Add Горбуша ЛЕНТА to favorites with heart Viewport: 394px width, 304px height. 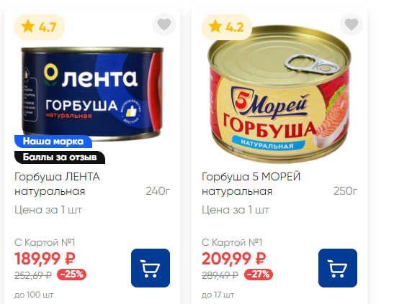[x=164, y=24]
